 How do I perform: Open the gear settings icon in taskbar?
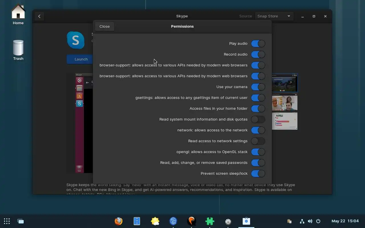(x=228, y=221)
